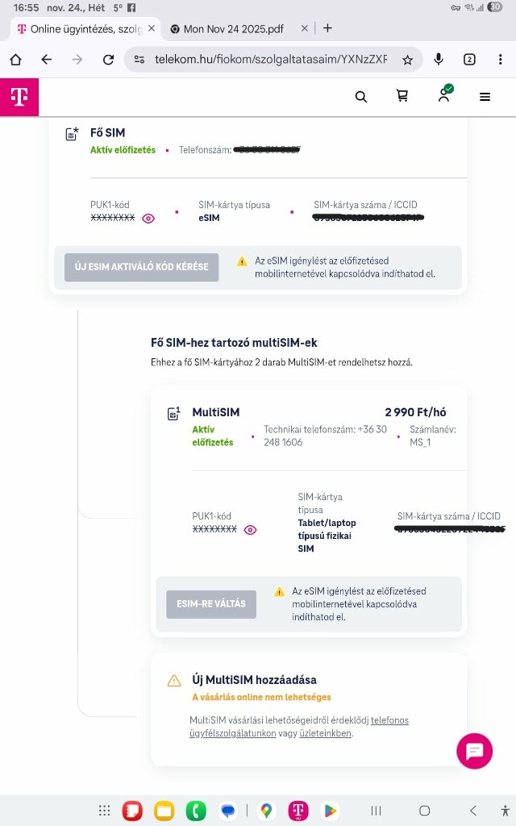Open the Android app drawer grid
Image resolution: width=516 pixels, height=826 pixels.
point(104,811)
